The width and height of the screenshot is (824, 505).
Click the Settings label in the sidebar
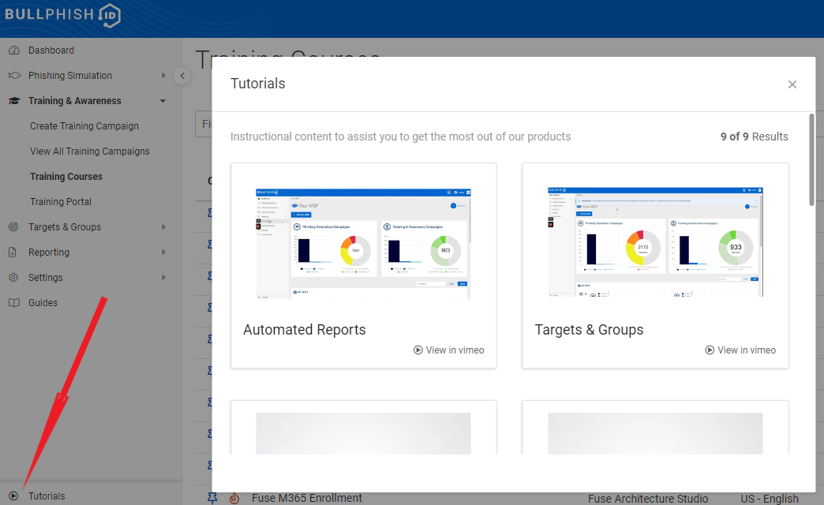pyautogui.click(x=46, y=278)
